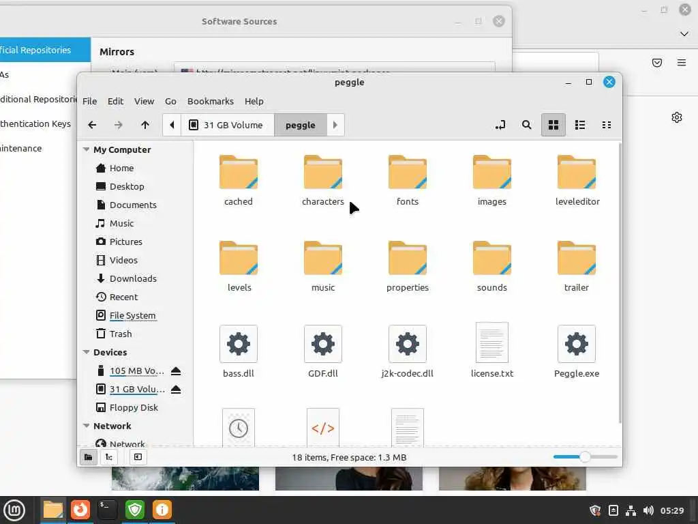Select the properties folder
The width and height of the screenshot is (698, 524).
(x=408, y=266)
